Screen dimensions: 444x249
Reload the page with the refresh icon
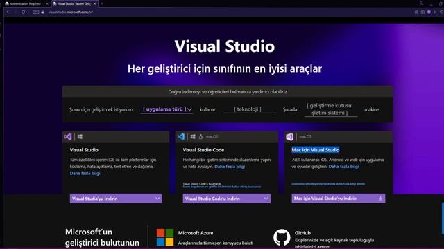click(x=23, y=12)
